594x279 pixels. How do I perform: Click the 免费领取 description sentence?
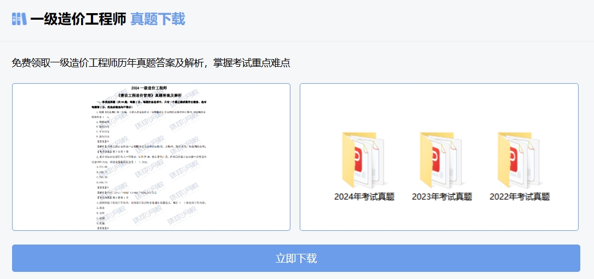(x=151, y=63)
